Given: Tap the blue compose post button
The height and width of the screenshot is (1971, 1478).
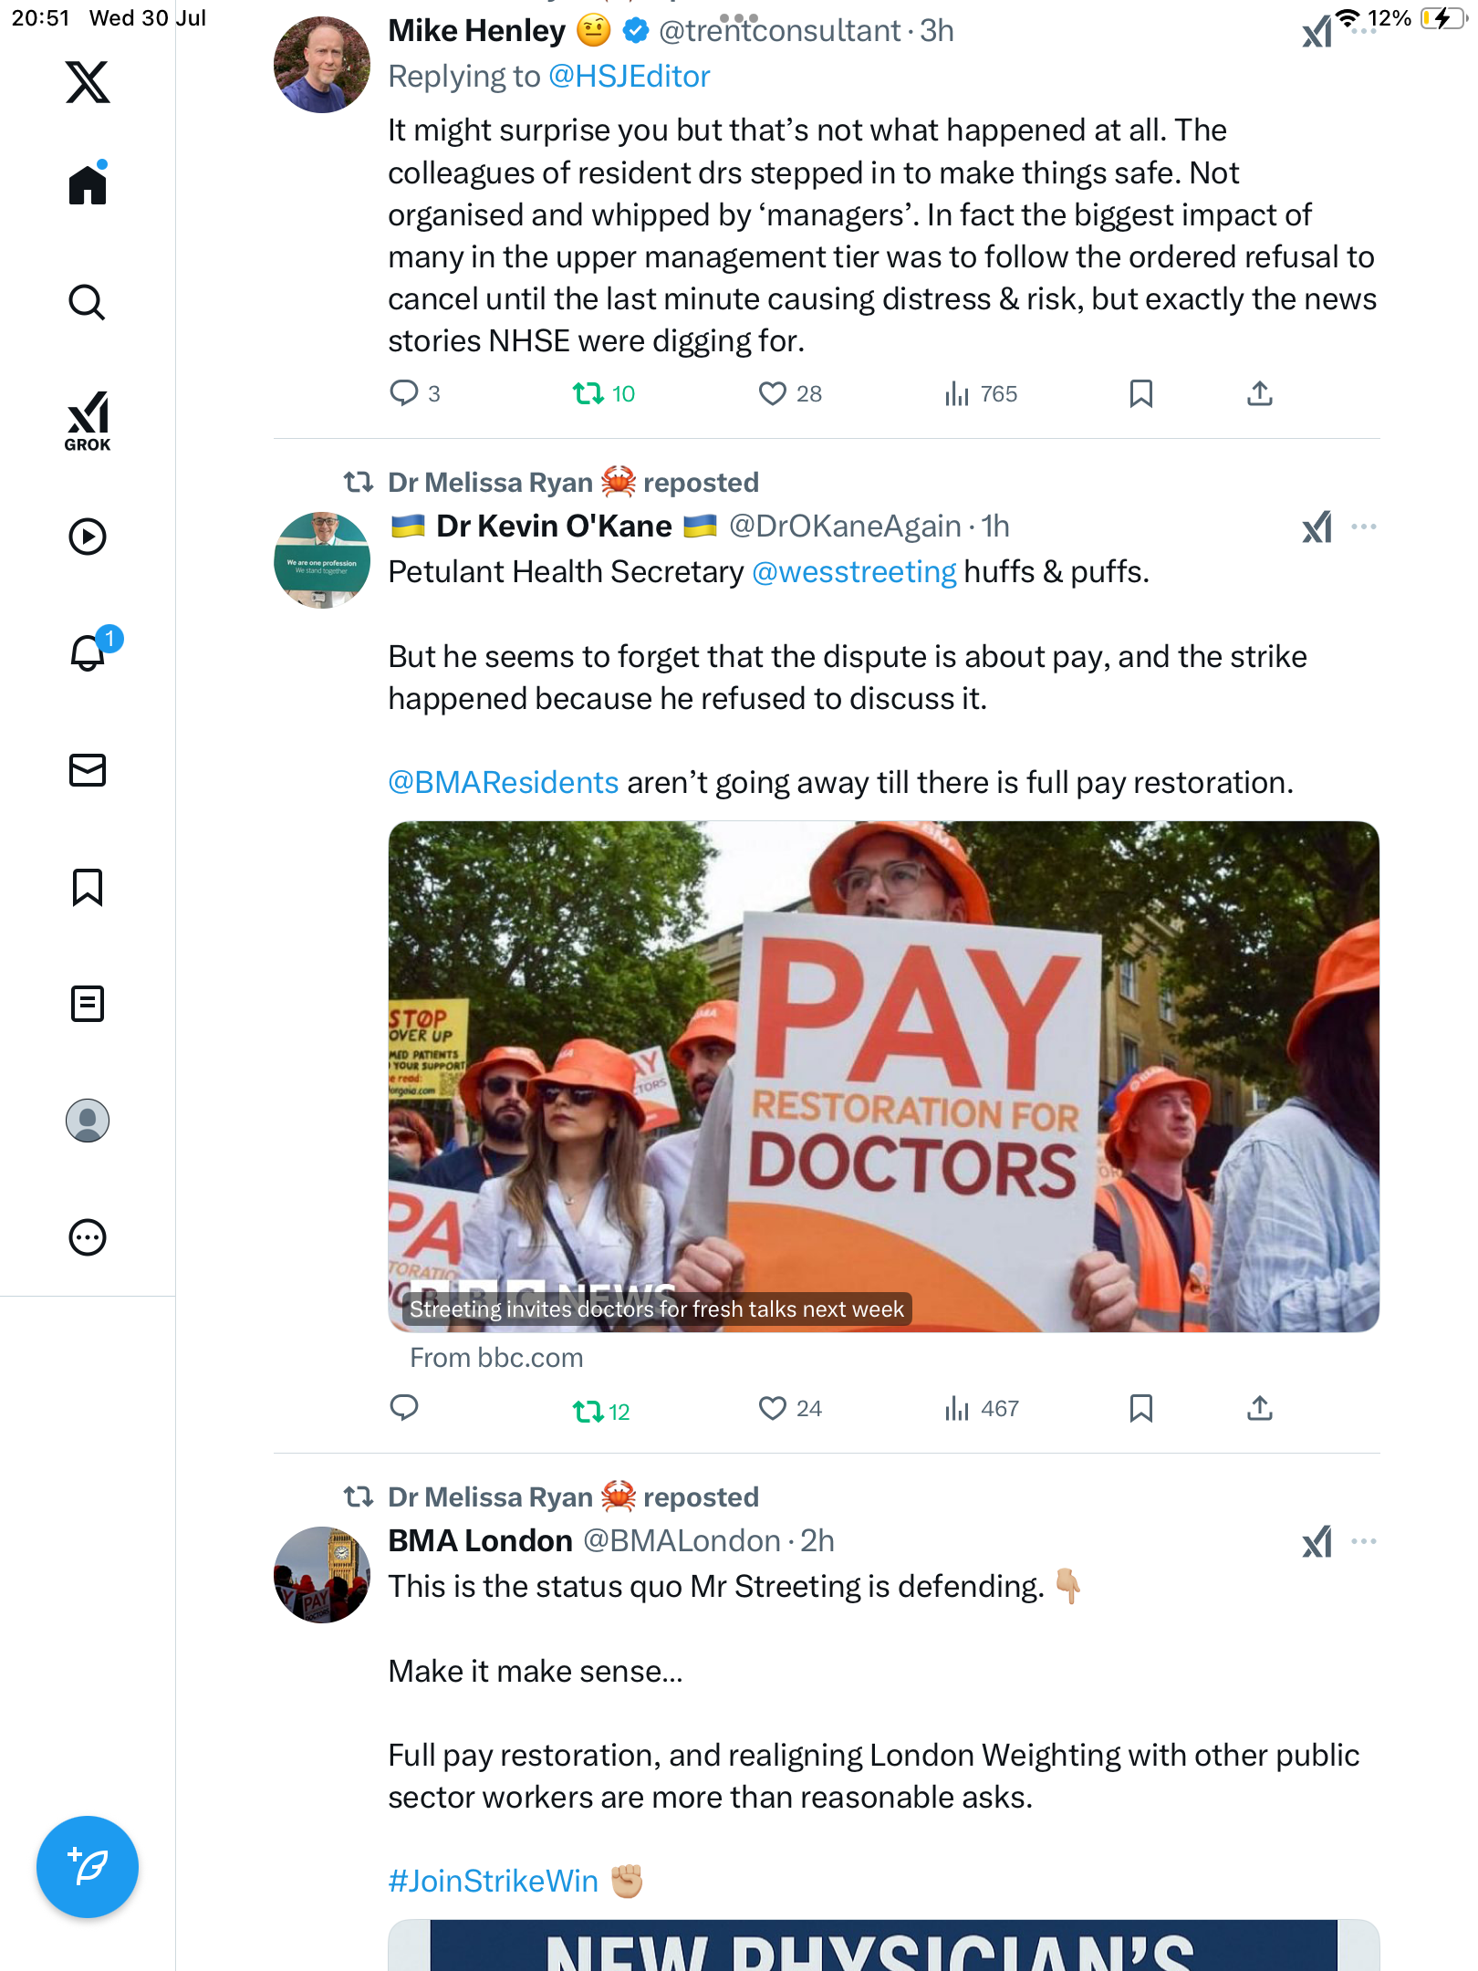Looking at the screenshot, I should tap(88, 1866).
